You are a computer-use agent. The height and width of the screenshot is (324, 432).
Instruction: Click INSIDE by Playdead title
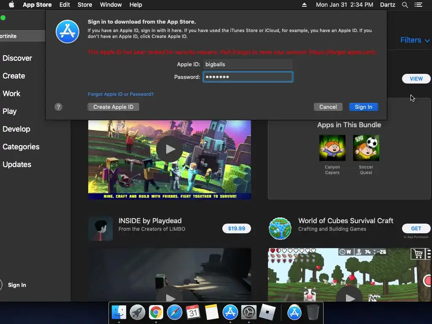coord(150,221)
